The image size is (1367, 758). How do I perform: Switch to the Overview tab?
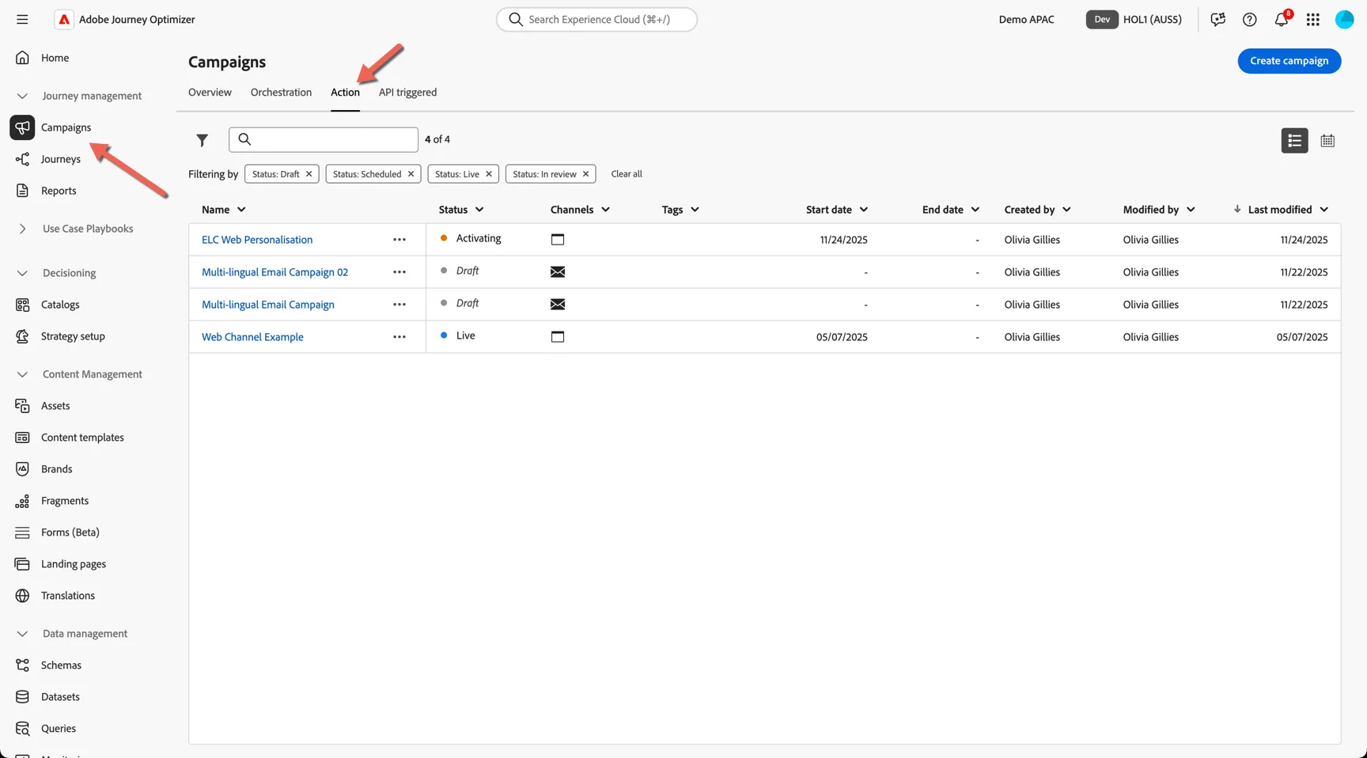pos(210,93)
